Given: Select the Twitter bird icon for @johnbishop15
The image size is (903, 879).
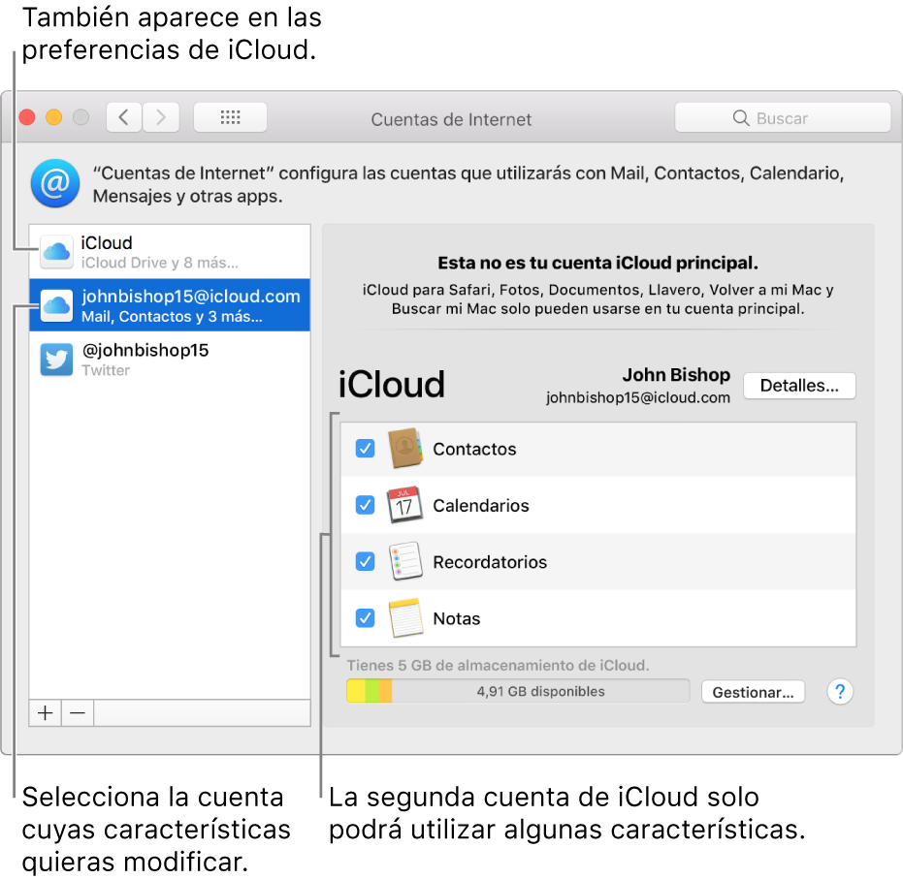Looking at the screenshot, I should tap(55, 360).
